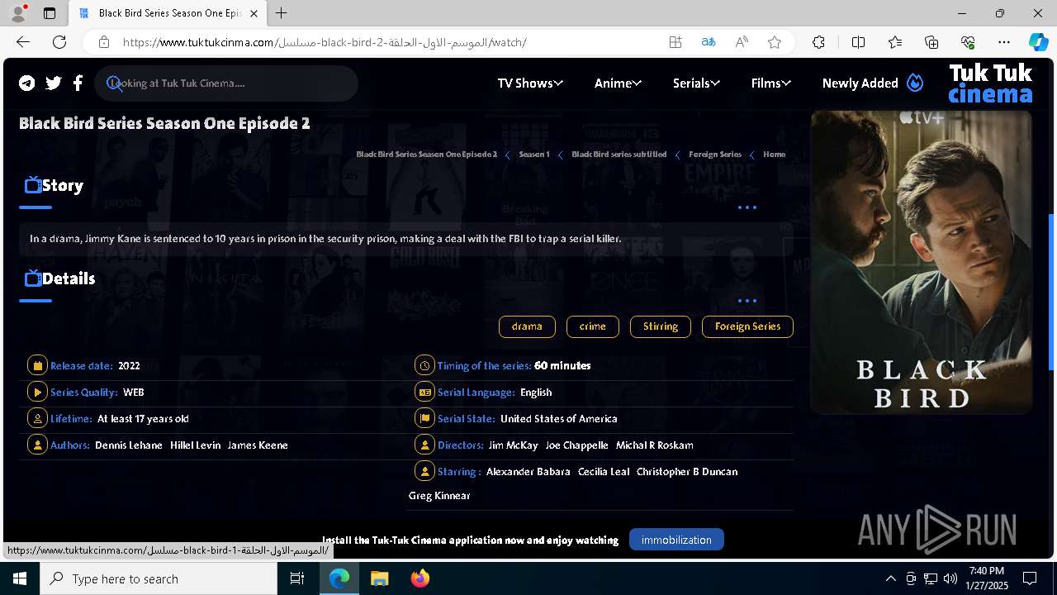Add this page to favorites star
This screenshot has width=1057, height=595.
(775, 42)
